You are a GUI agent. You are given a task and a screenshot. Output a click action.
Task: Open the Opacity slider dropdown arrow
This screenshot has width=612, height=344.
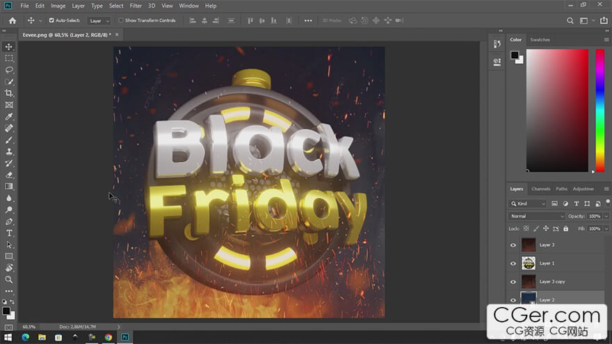606,216
